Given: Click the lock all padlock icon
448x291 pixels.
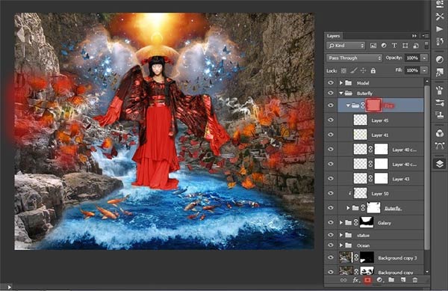Looking at the screenshot, I should [x=373, y=70].
